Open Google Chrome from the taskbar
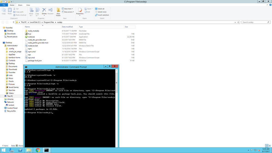The height and width of the screenshot is (153, 272). click(x=38, y=150)
